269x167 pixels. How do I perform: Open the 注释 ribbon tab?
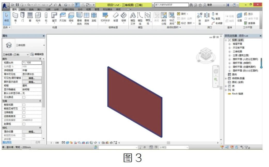48,9
